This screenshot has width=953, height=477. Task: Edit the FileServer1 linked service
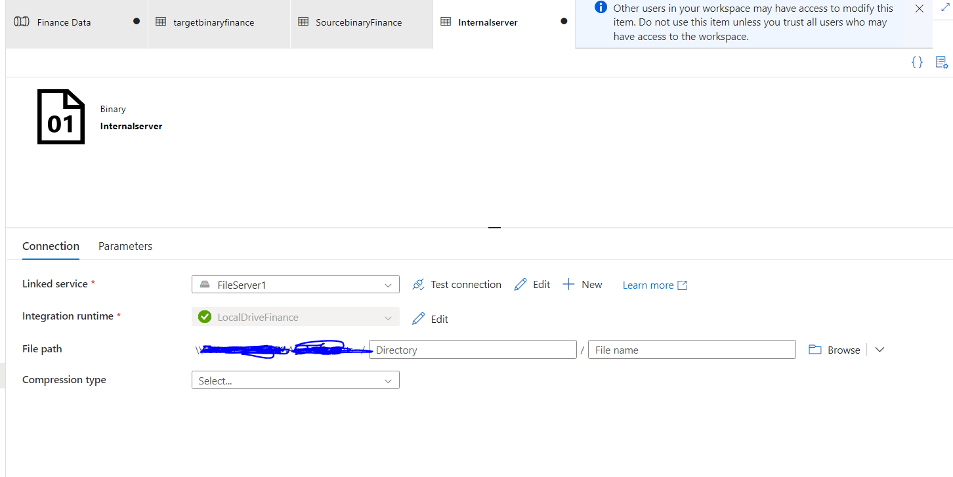pyautogui.click(x=532, y=284)
